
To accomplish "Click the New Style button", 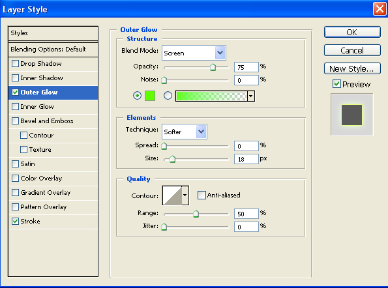I will pos(352,68).
